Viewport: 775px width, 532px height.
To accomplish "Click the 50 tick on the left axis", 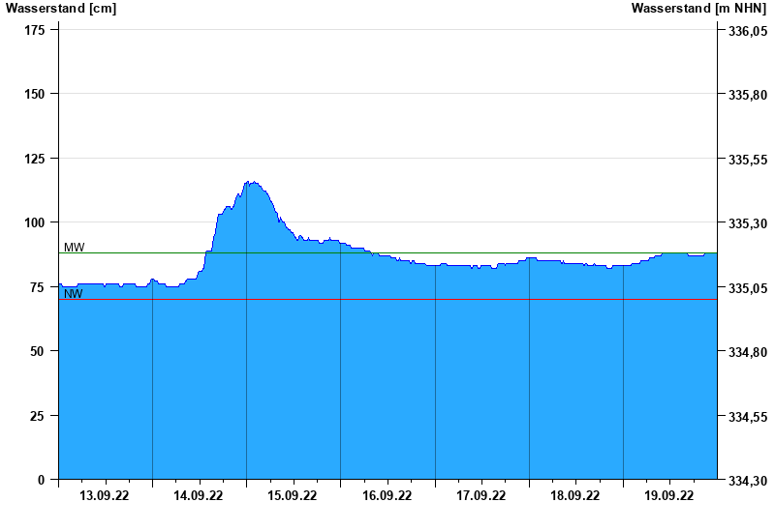I will 38,351.
